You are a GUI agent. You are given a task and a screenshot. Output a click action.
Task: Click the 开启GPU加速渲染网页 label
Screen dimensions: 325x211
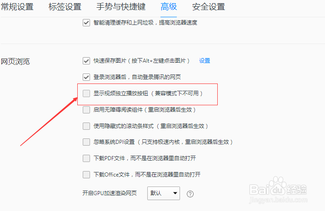110,193
